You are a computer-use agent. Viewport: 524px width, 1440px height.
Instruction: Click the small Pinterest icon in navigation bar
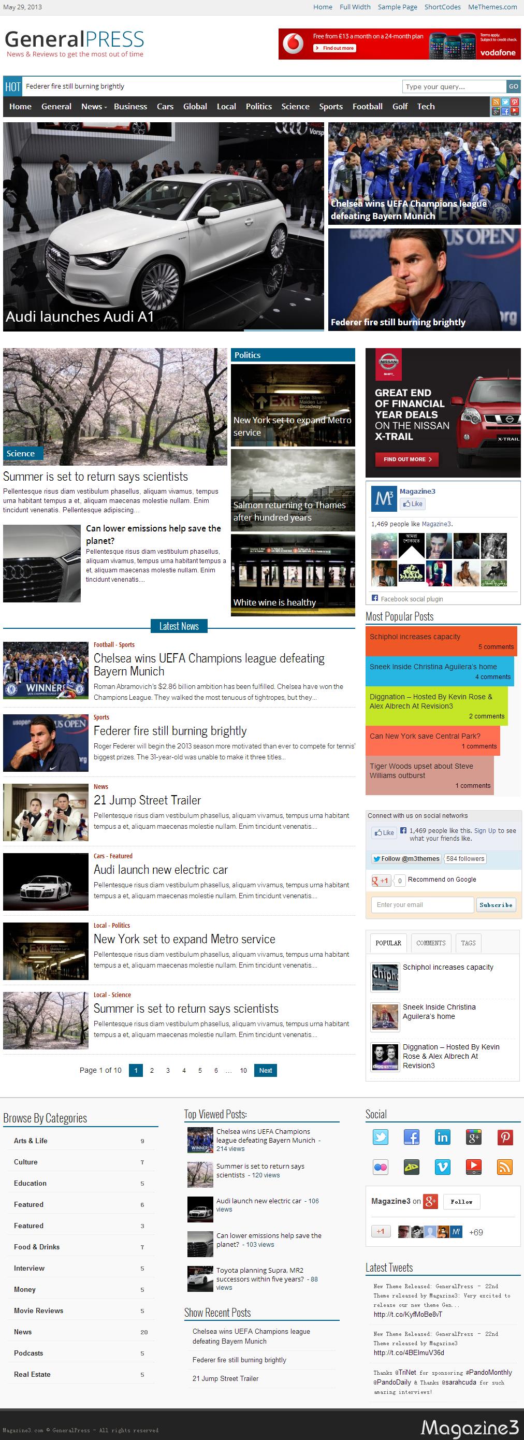point(515,102)
